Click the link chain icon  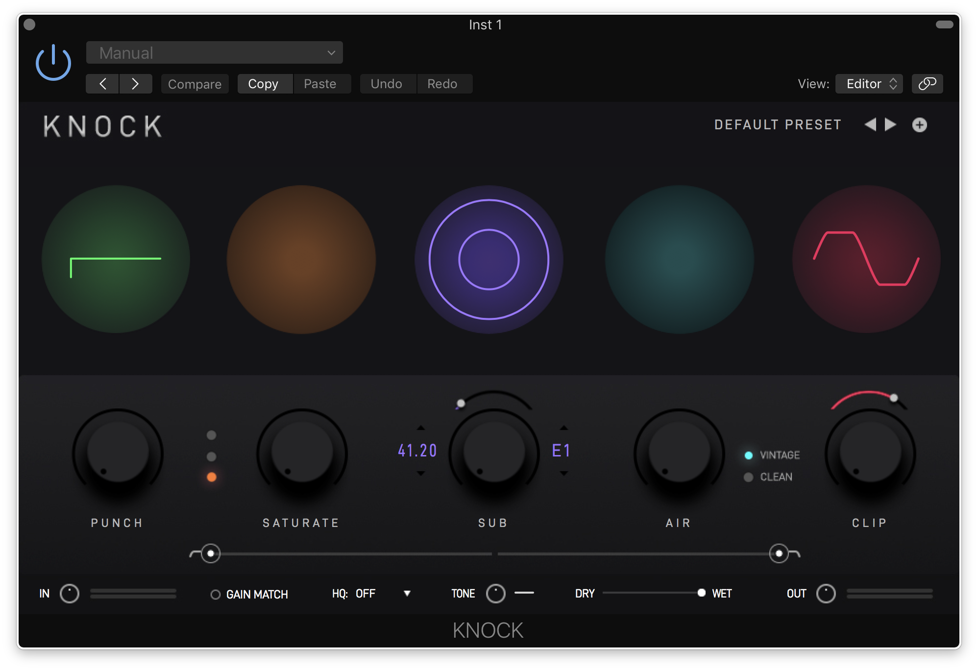pos(927,84)
